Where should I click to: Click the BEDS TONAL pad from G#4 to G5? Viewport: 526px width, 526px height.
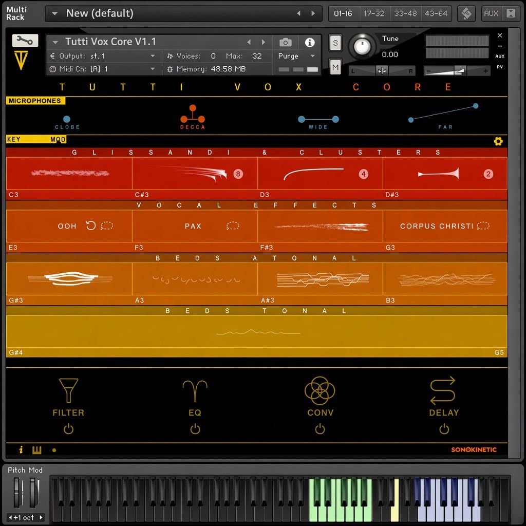257,331
